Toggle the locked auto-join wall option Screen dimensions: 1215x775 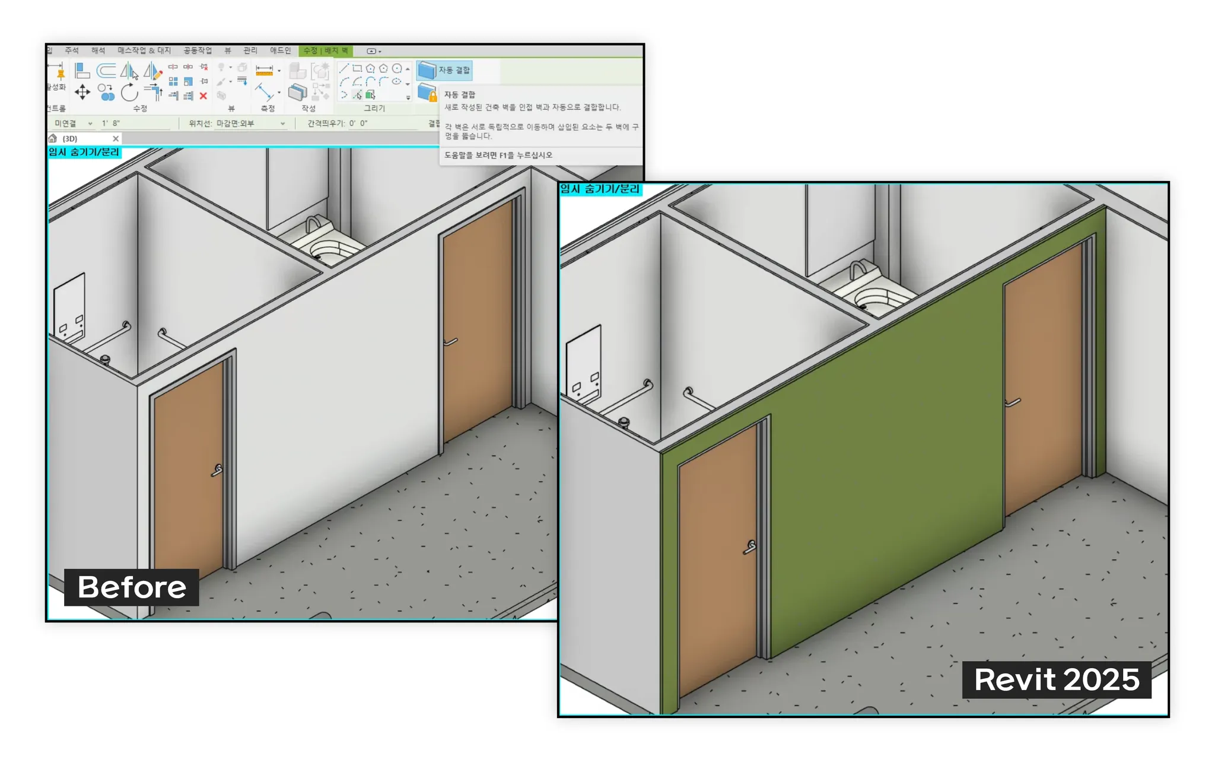point(427,93)
